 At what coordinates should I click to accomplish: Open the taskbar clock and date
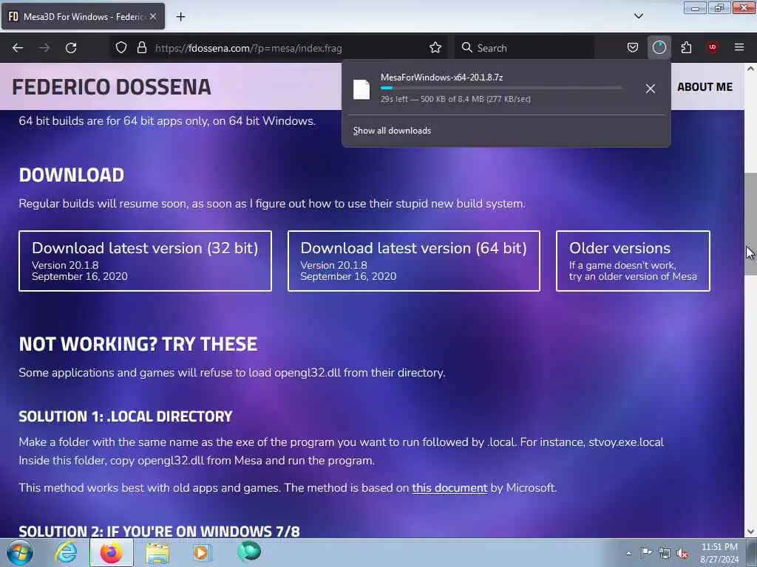click(x=719, y=553)
